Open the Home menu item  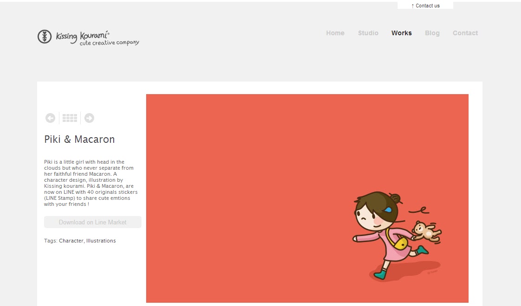coord(335,33)
